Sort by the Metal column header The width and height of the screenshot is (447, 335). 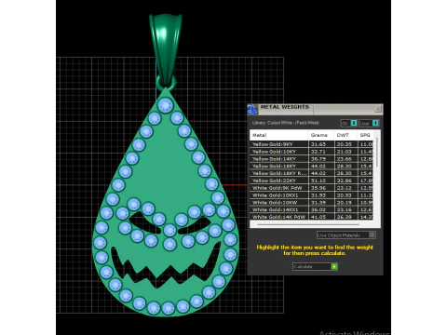278,135
